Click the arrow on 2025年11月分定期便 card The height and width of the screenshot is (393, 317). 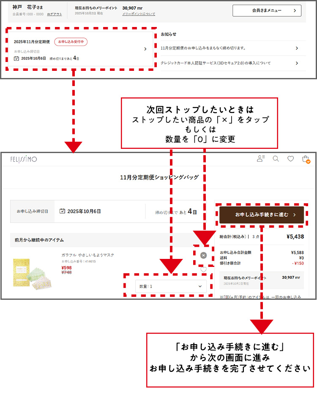pos(145,49)
